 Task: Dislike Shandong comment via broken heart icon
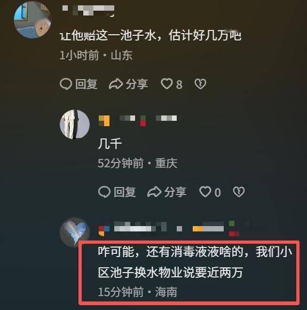201,83
